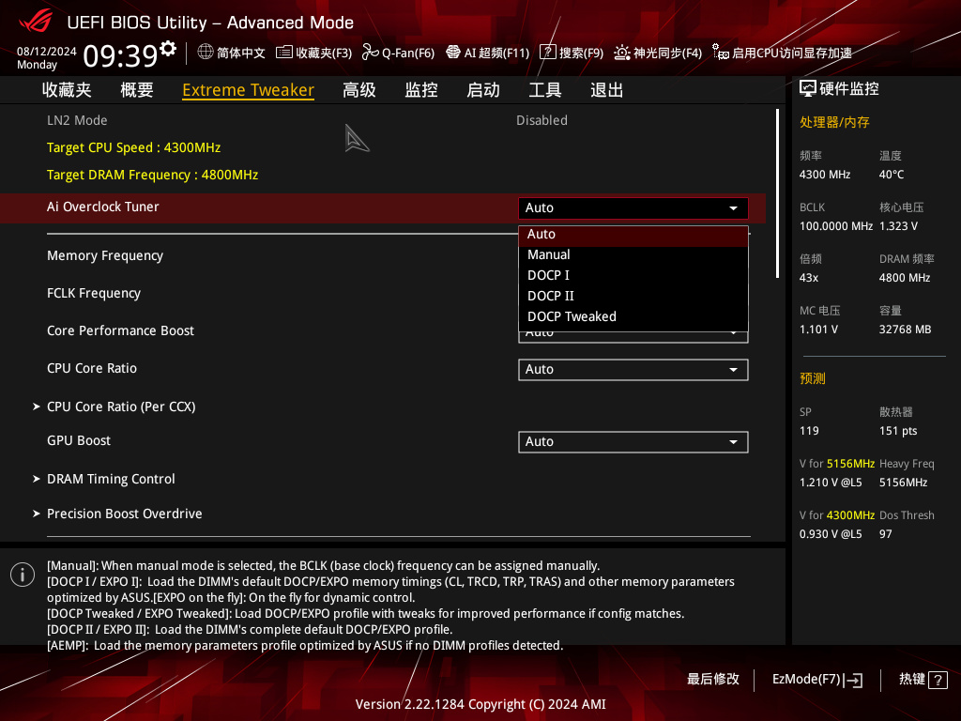Open the Core Performance Boost dropdown
961x721 pixels.
click(x=633, y=337)
